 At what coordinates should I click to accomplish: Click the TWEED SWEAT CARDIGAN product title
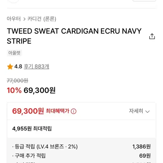pyautogui.click(x=74, y=36)
